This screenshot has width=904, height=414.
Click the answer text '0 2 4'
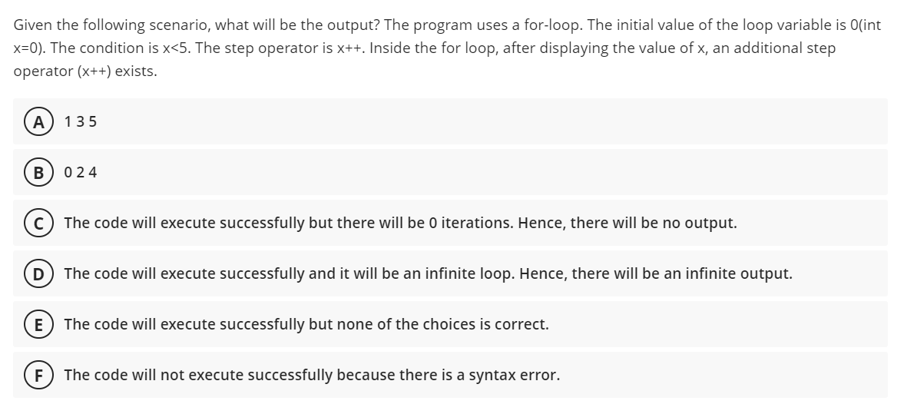coord(81,172)
